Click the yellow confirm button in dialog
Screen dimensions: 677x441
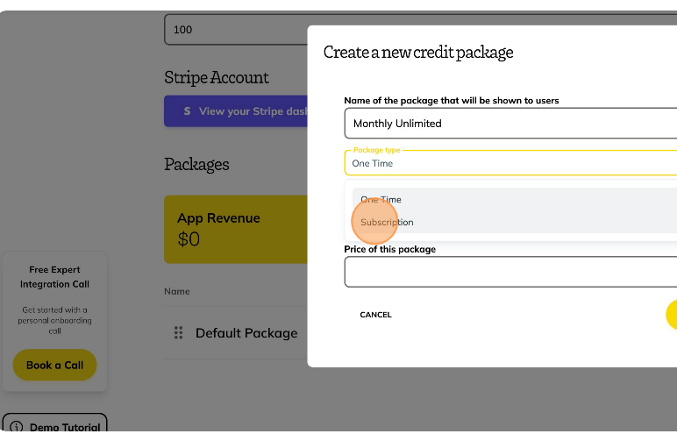click(672, 315)
